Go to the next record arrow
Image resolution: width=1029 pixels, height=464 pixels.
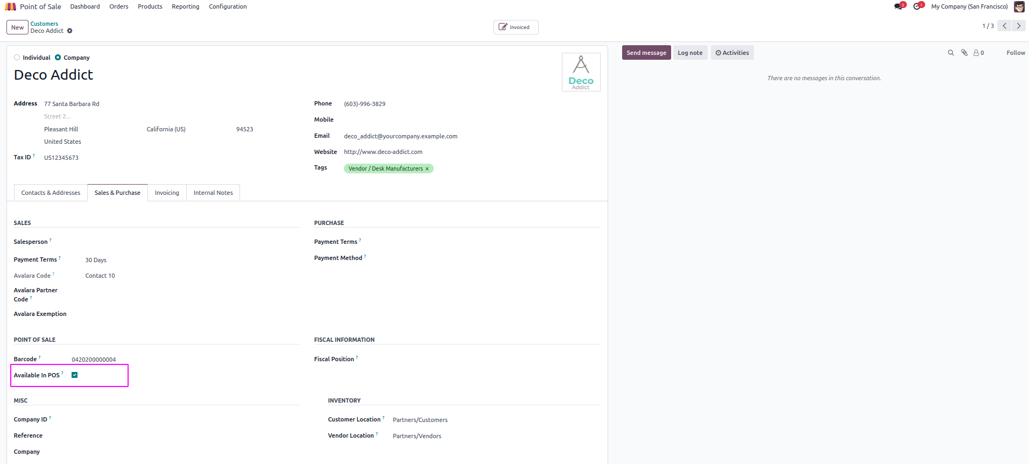coord(1019,26)
